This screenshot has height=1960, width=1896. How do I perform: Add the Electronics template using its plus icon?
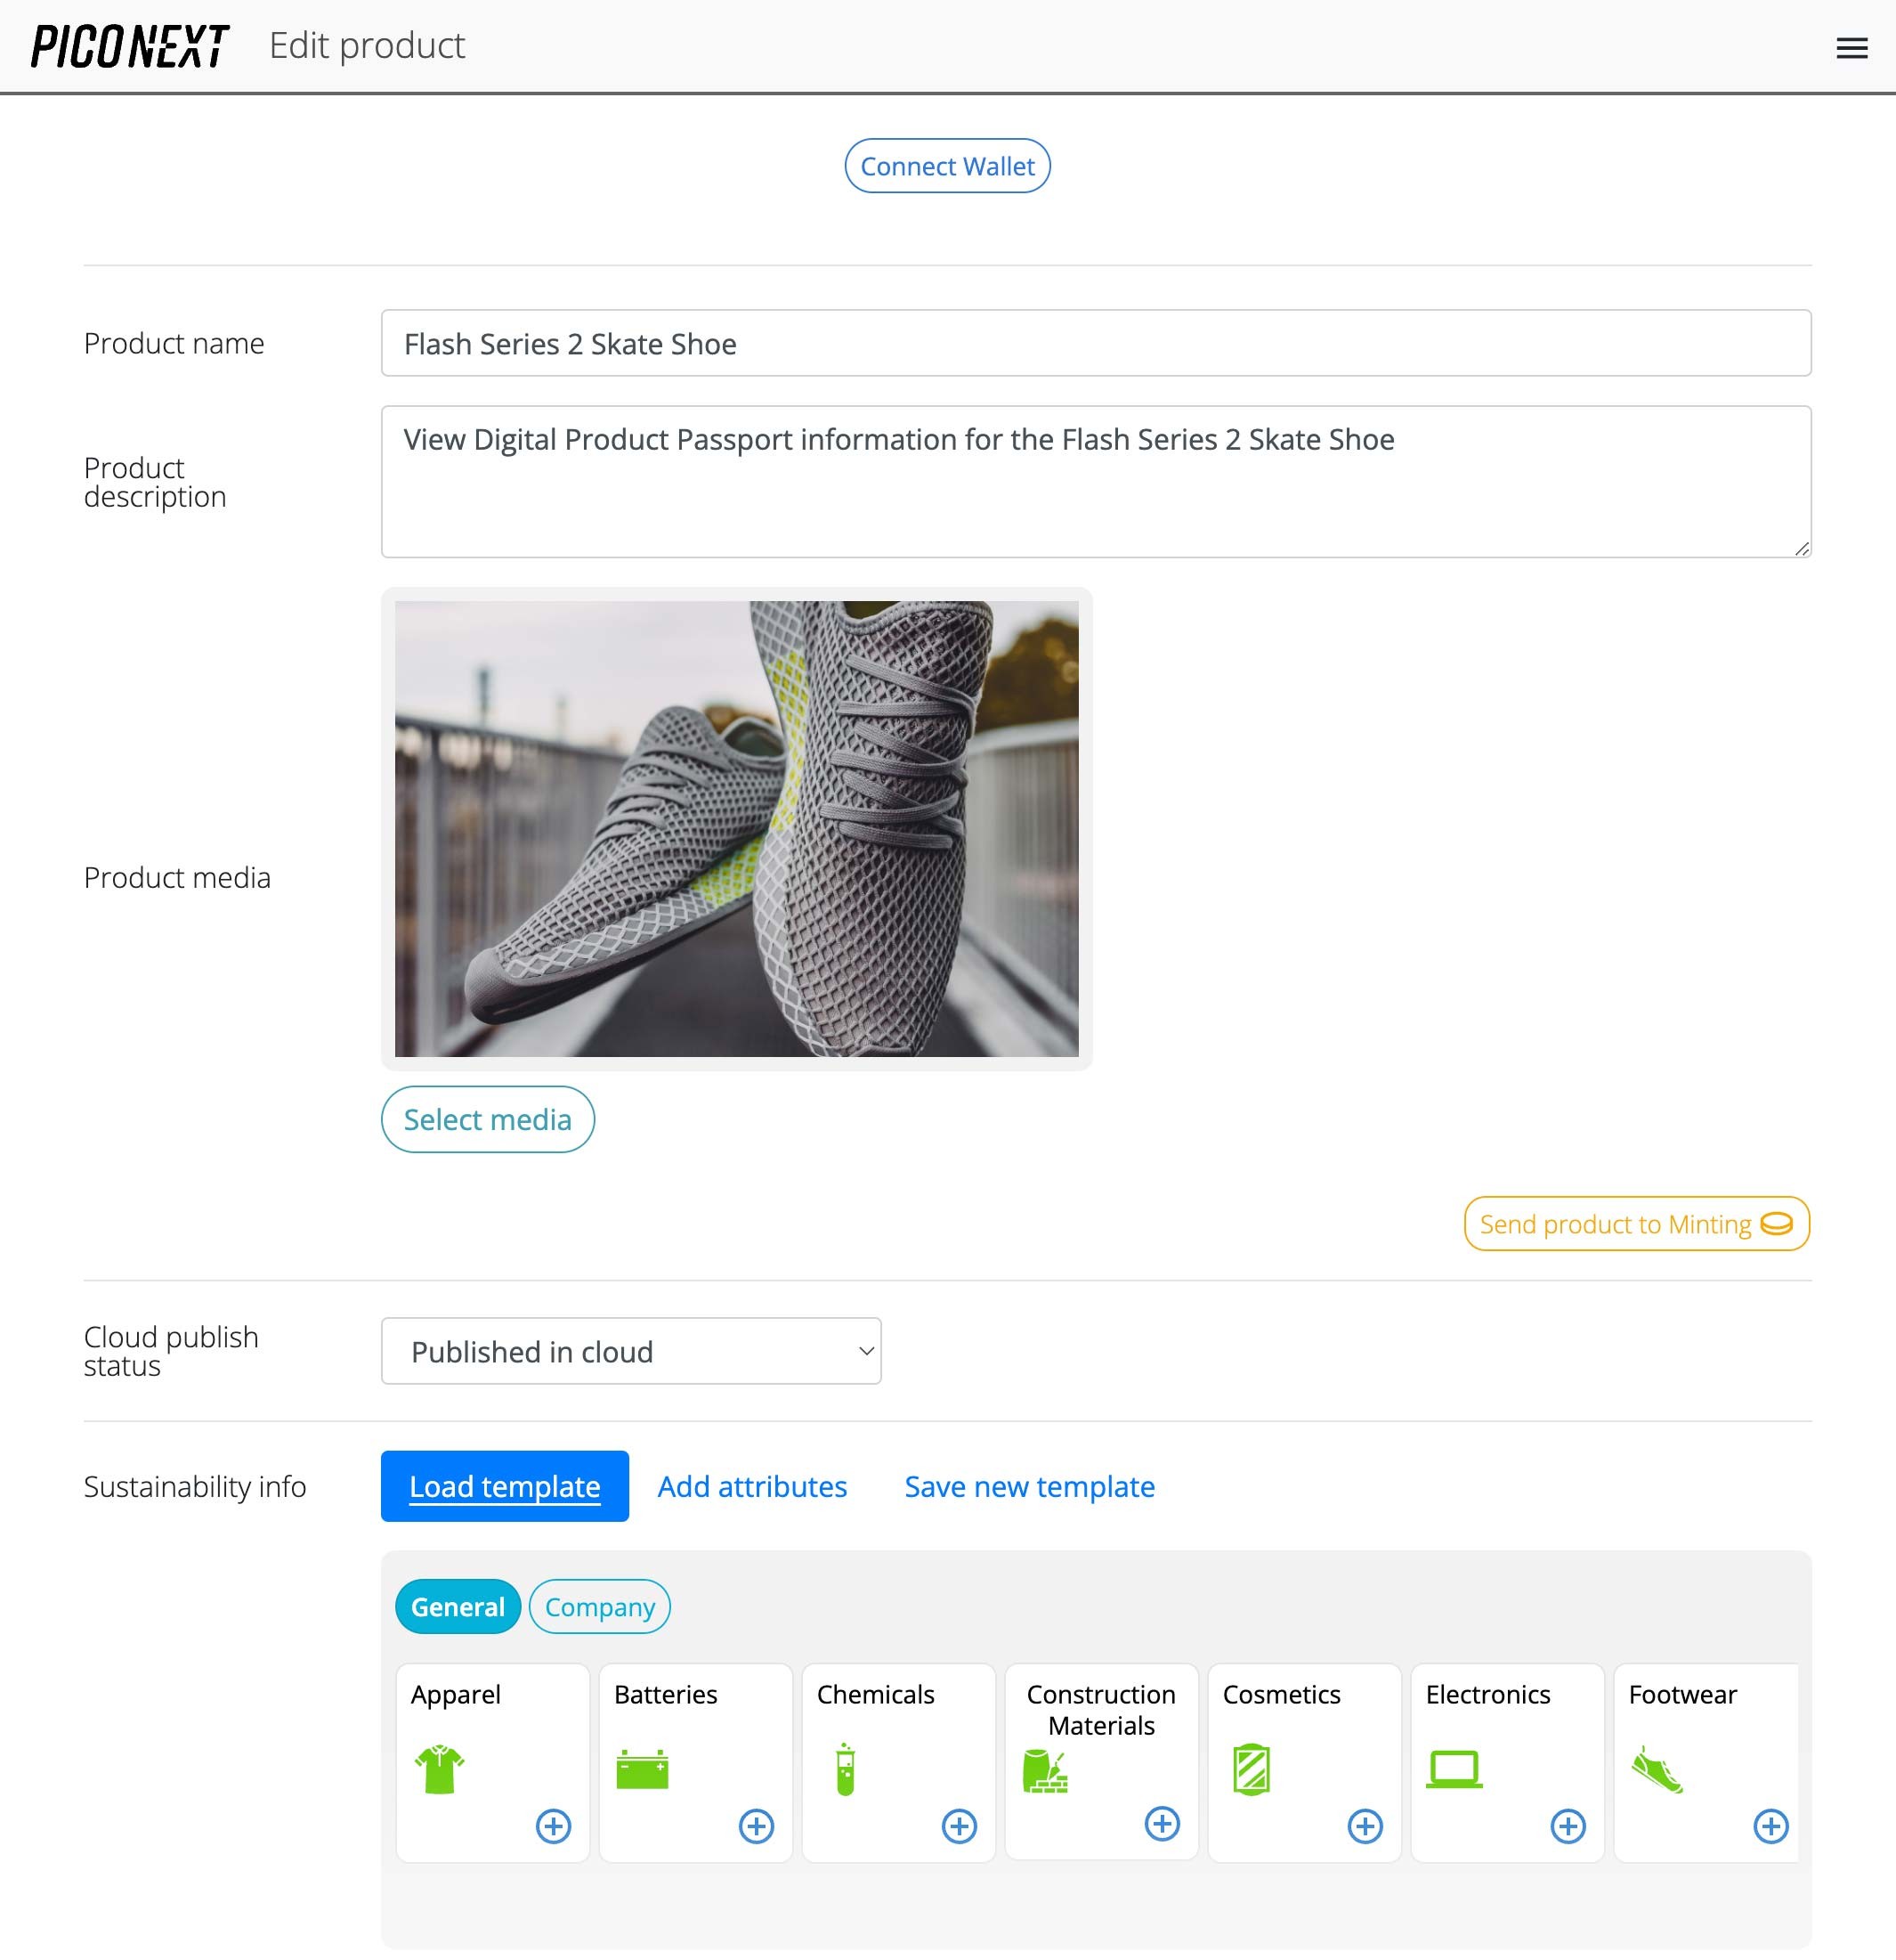click(x=1568, y=1826)
